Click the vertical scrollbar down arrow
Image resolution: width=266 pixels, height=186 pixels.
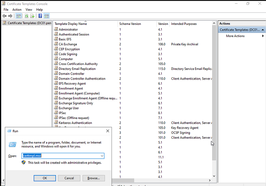pyautogui.click(x=214, y=176)
